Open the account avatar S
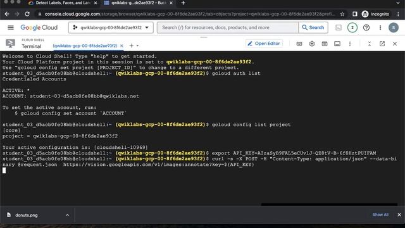The width and height of the screenshot is (405, 228). [x=394, y=27]
